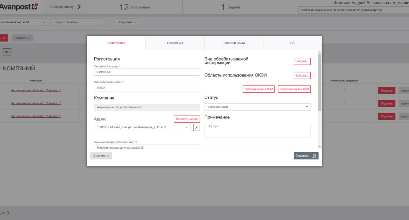Open the company role dropdown in the header
The image size is (409, 220).
[354, 10]
